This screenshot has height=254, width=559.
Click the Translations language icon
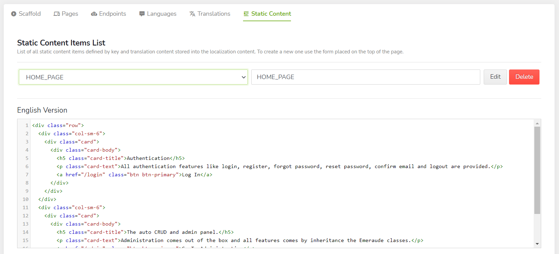pyautogui.click(x=192, y=14)
